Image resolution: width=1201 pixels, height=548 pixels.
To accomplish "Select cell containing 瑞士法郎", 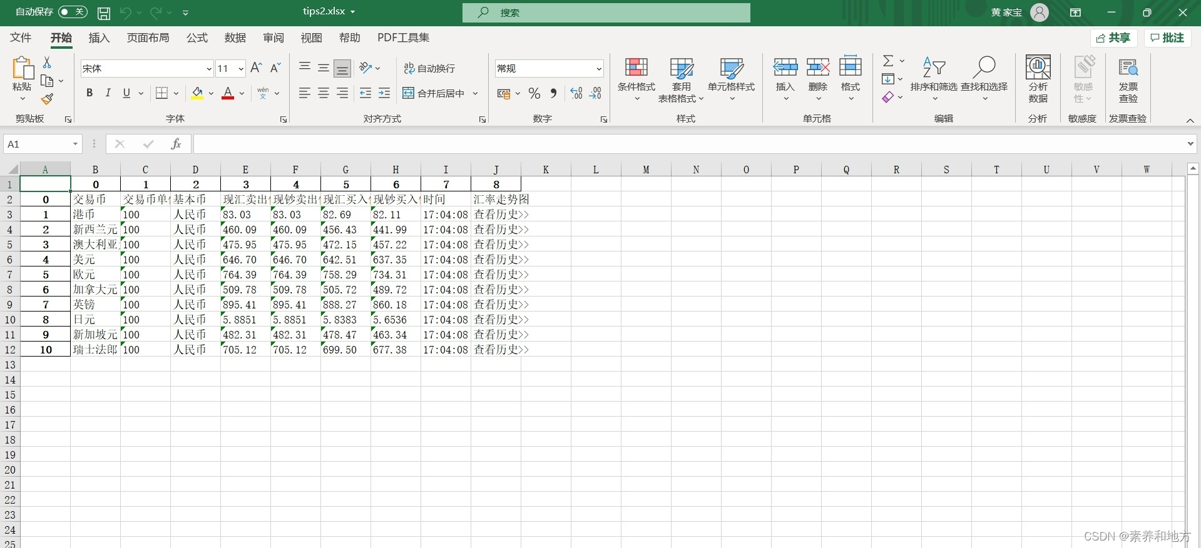I will (x=95, y=350).
